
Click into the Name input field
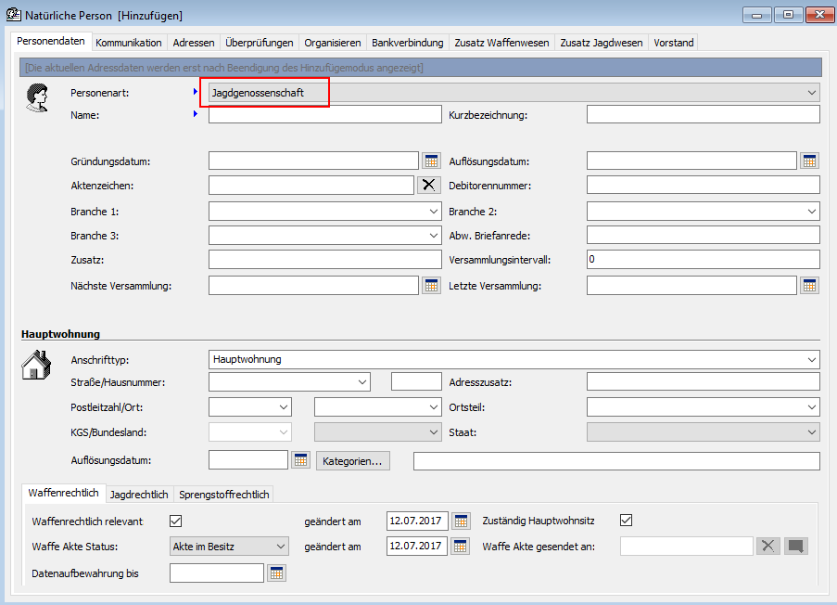(324, 114)
